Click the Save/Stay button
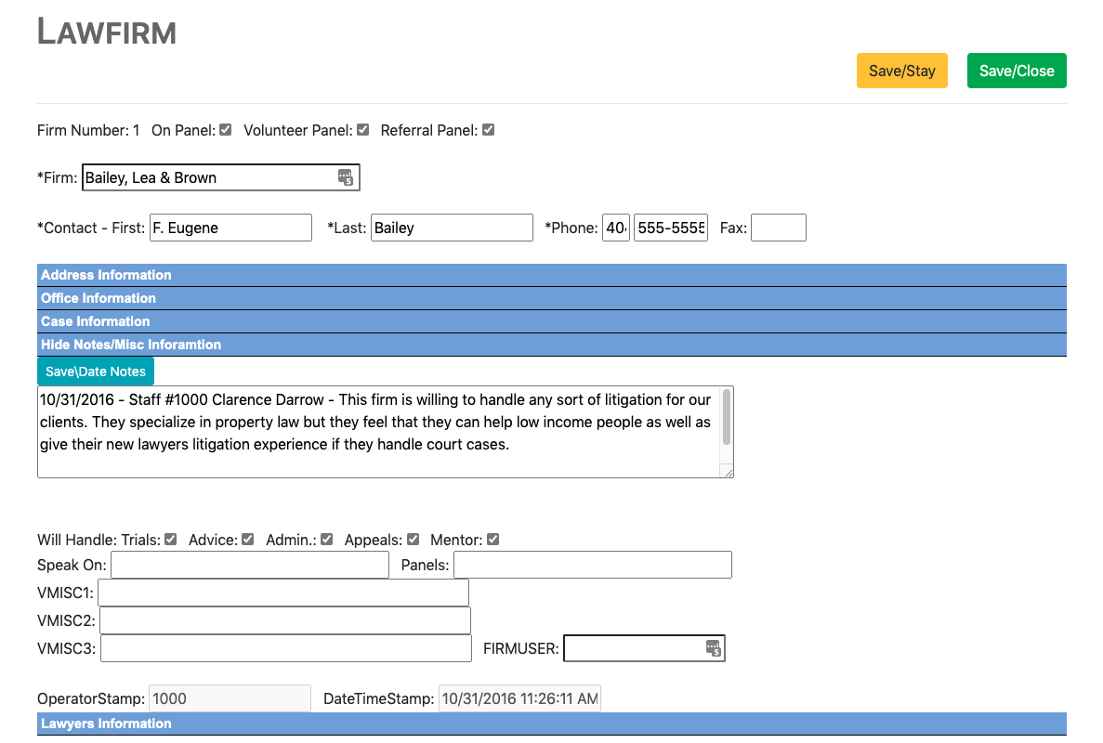 coord(901,71)
